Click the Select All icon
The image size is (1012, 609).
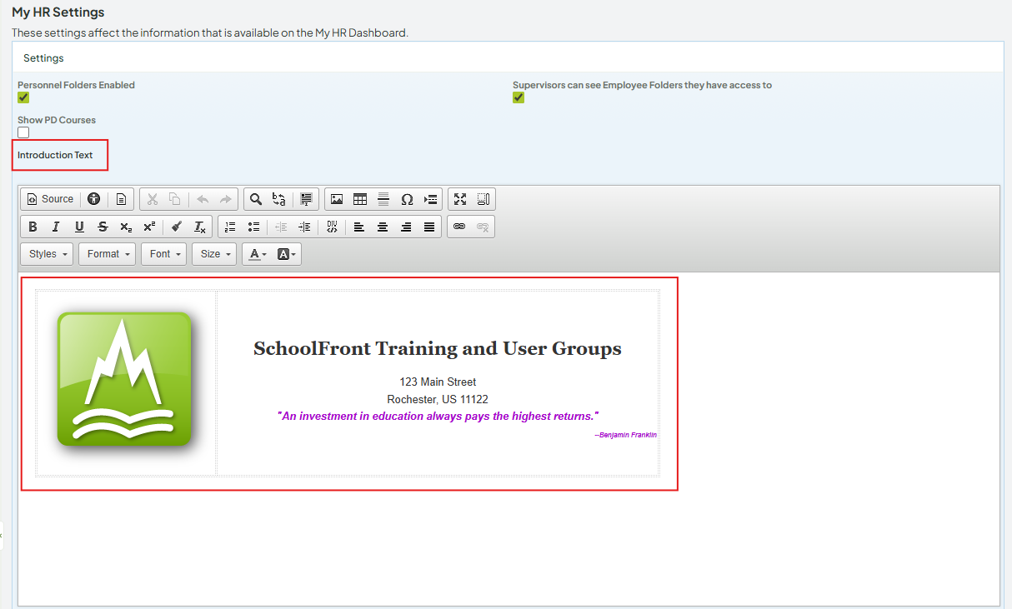tap(307, 199)
